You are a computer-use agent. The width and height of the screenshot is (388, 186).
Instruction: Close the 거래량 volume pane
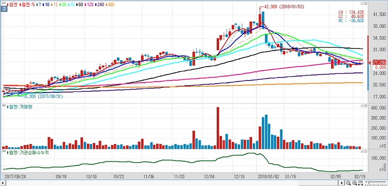point(366,106)
